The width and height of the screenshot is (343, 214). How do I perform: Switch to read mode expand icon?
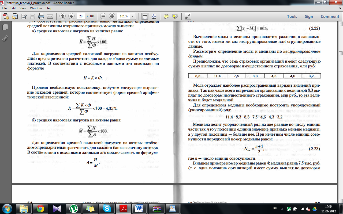[x=188, y=16]
